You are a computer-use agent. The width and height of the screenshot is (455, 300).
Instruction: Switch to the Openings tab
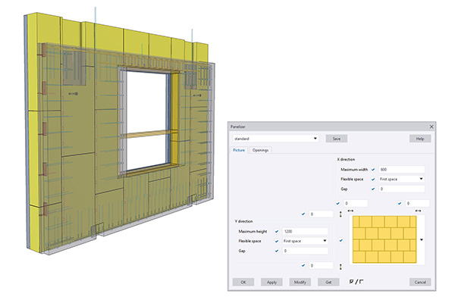pyautogui.click(x=260, y=150)
